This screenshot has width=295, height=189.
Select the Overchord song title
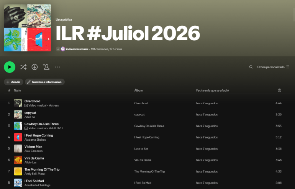tap(32, 101)
